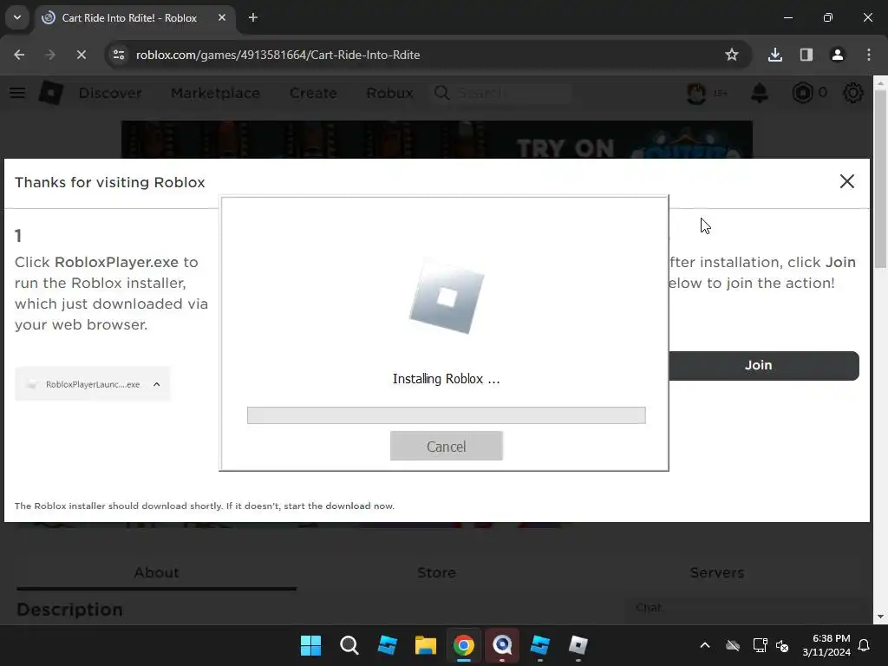Open Chrome downloads
888x666 pixels.
pyautogui.click(x=774, y=55)
